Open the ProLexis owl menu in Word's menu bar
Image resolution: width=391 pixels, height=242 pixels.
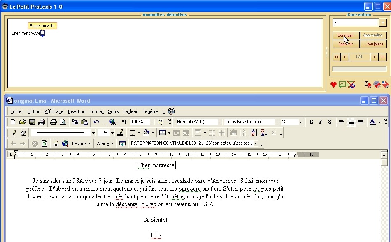171,111
